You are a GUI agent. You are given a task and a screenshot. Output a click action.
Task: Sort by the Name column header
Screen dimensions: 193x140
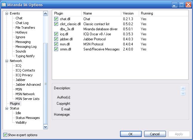(101, 13)
